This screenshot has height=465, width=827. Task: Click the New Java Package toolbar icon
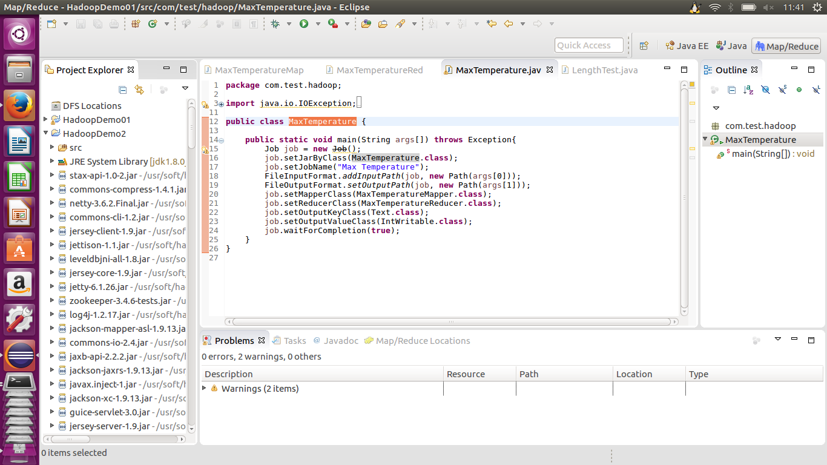click(x=136, y=24)
